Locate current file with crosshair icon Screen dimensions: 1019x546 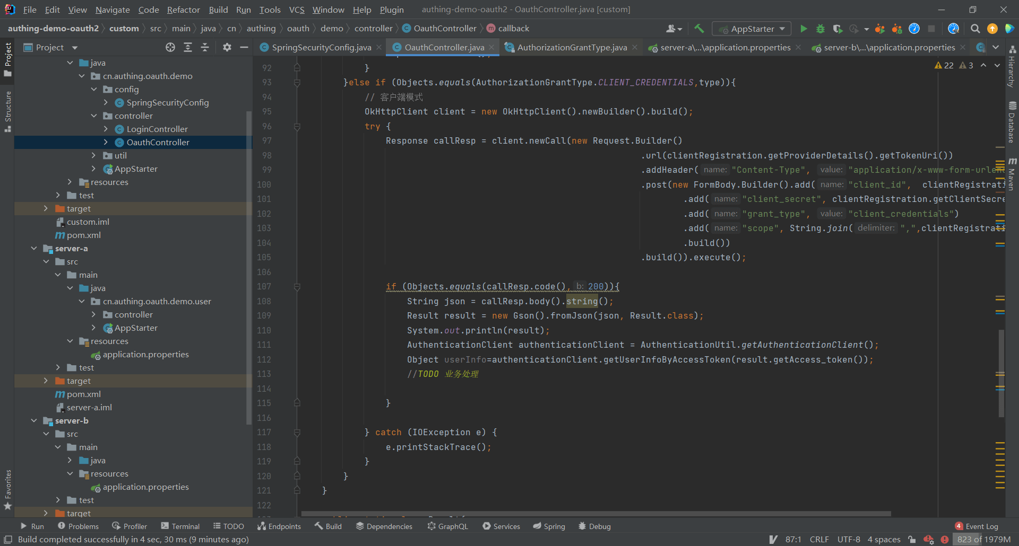[170, 48]
